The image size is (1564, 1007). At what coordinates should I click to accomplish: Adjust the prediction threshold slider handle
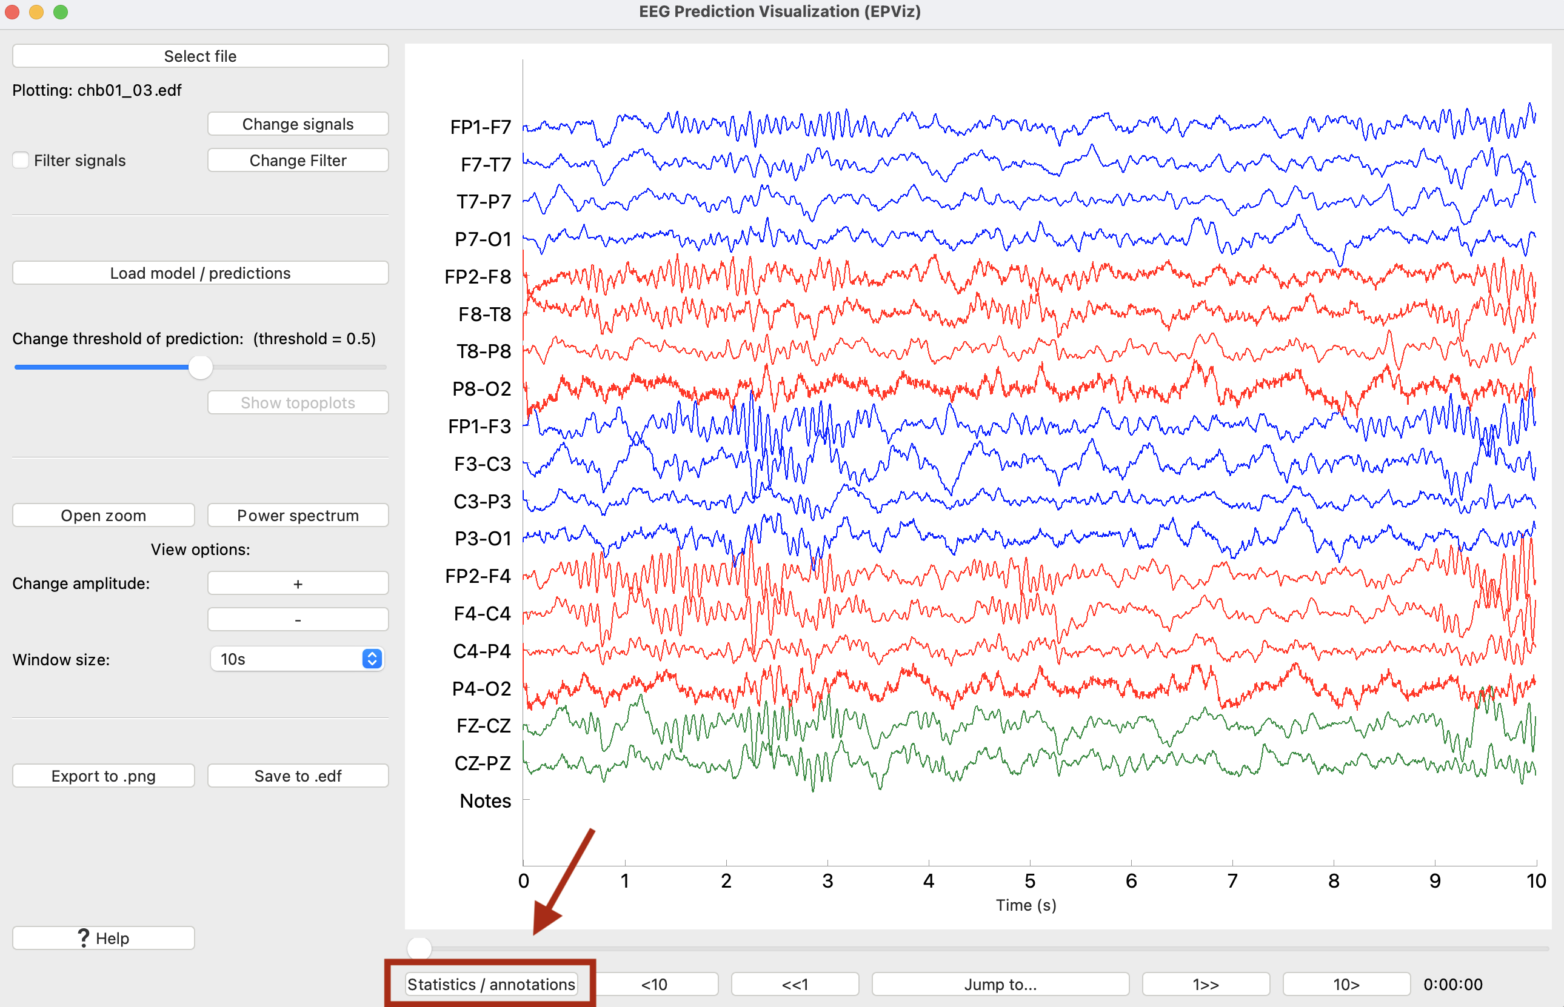200,368
